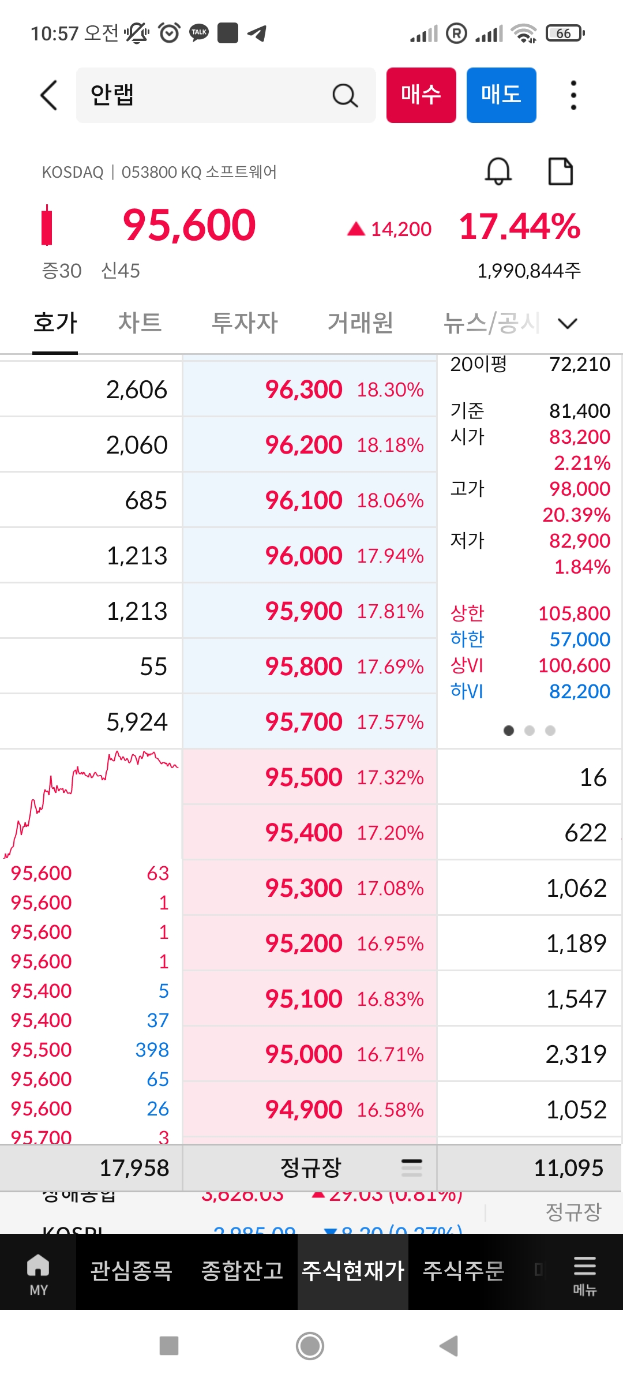Tap the 정규장 list icon

click(412, 1168)
